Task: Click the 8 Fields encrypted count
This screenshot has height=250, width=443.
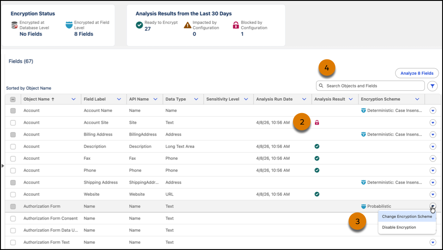Action: click(x=84, y=34)
